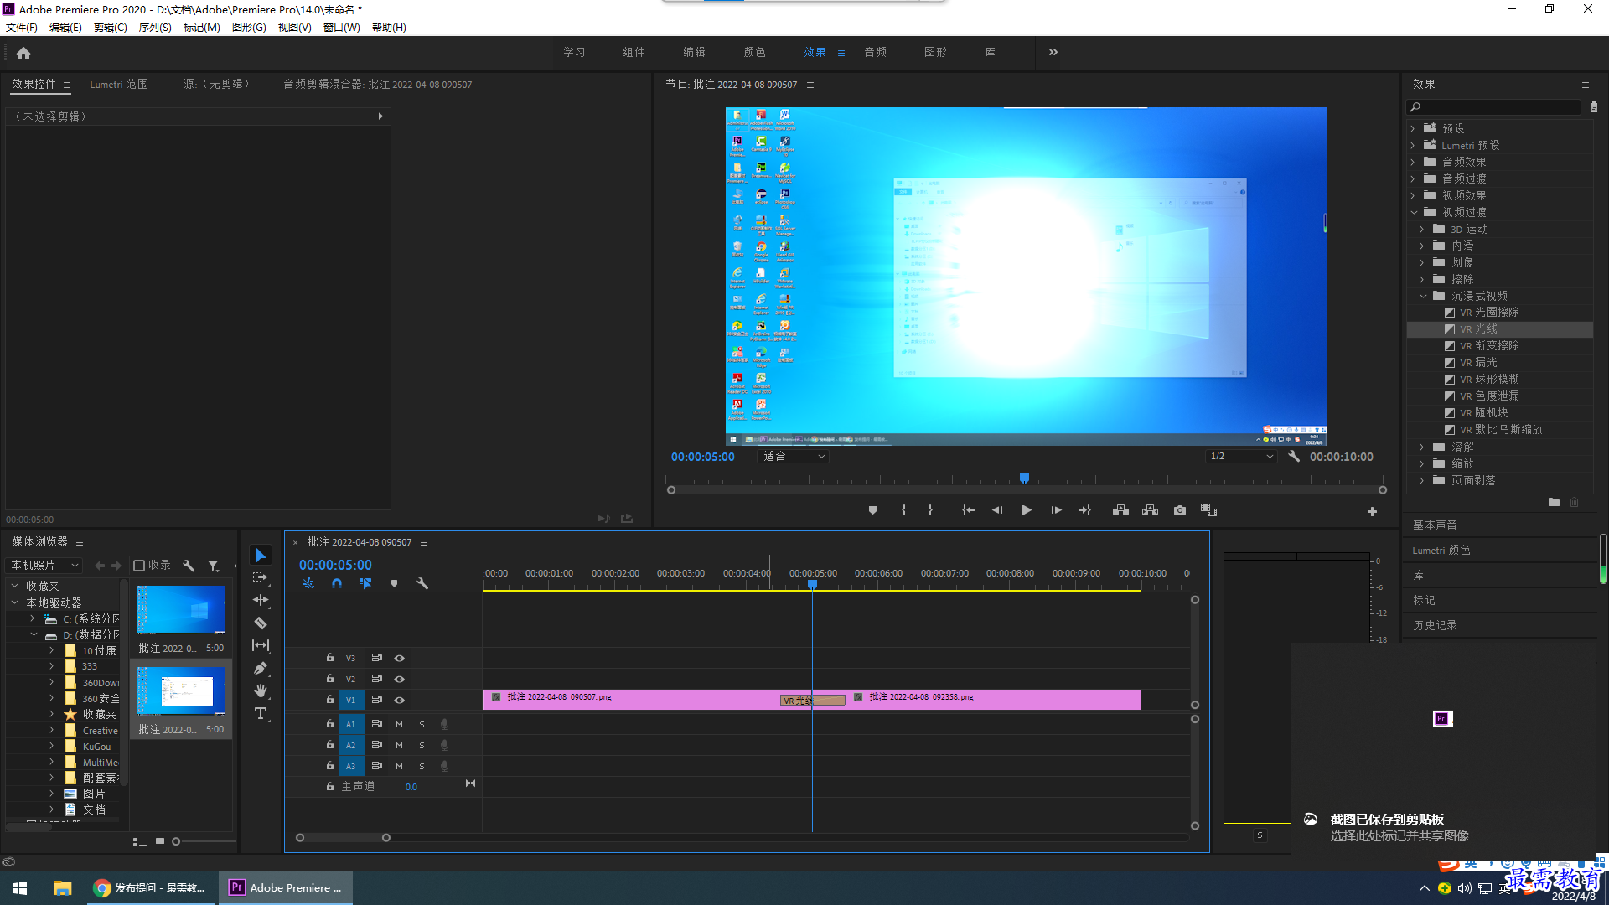The height and width of the screenshot is (905, 1609).
Task: Select the Selection tool arrow
Action: 261,556
